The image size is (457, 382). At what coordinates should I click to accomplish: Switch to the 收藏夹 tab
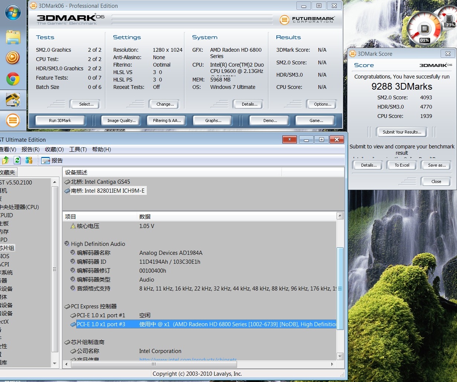(8, 172)
